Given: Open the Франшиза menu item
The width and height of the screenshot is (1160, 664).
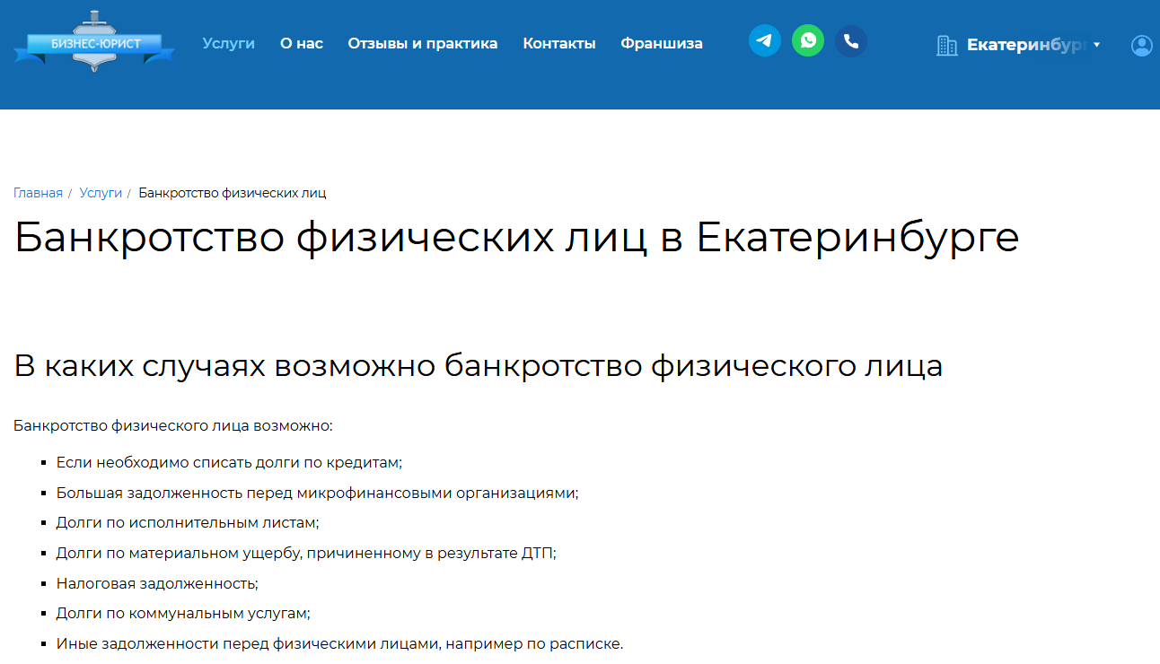Looking at the screenshot, I should [x=662, y=43].
